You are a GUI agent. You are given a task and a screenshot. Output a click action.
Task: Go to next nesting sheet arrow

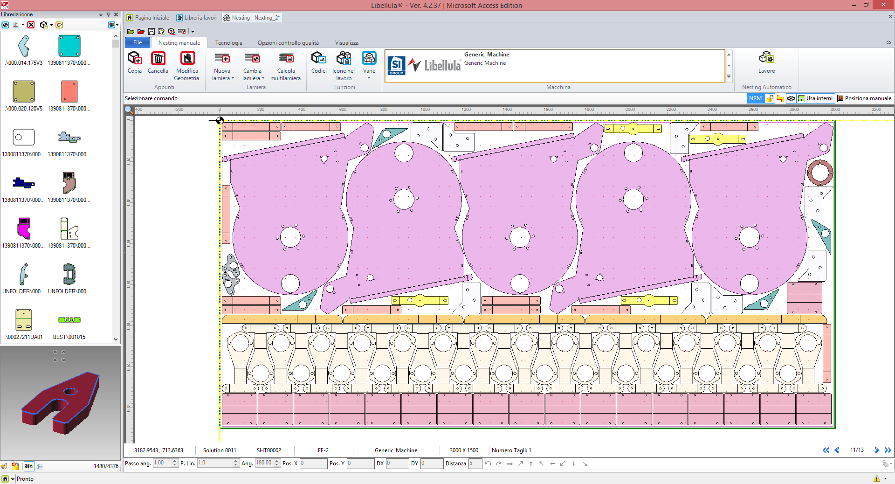[877, 450]
